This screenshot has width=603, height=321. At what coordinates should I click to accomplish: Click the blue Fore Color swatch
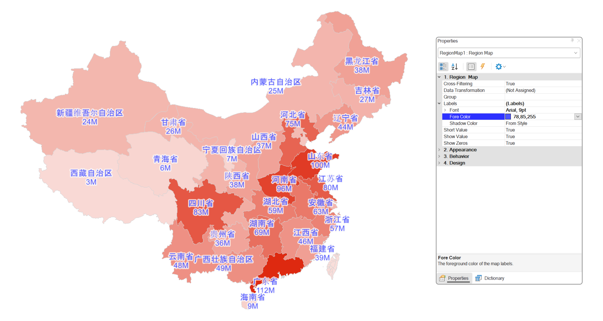(x=508, y=117)
